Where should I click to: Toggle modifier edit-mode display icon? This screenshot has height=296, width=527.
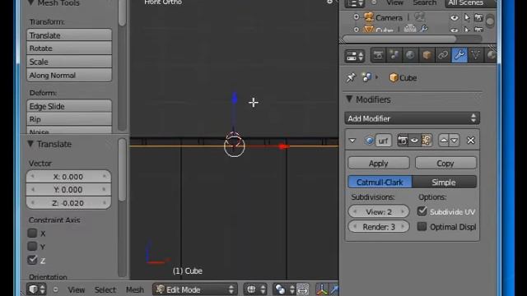point(427,141)
